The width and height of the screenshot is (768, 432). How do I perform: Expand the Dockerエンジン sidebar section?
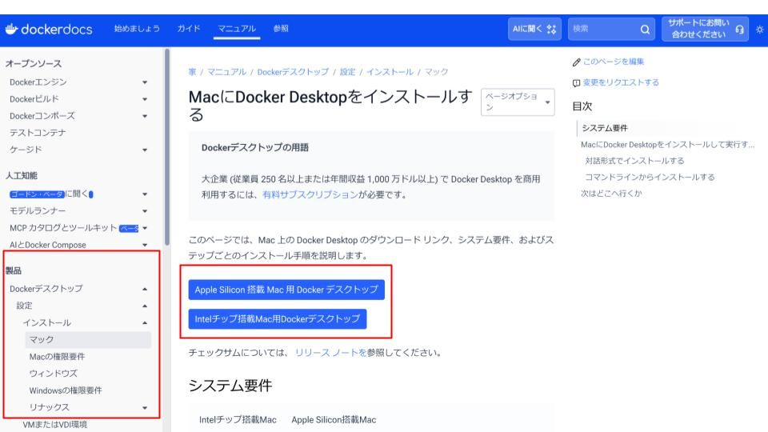(x=145, y=82)
